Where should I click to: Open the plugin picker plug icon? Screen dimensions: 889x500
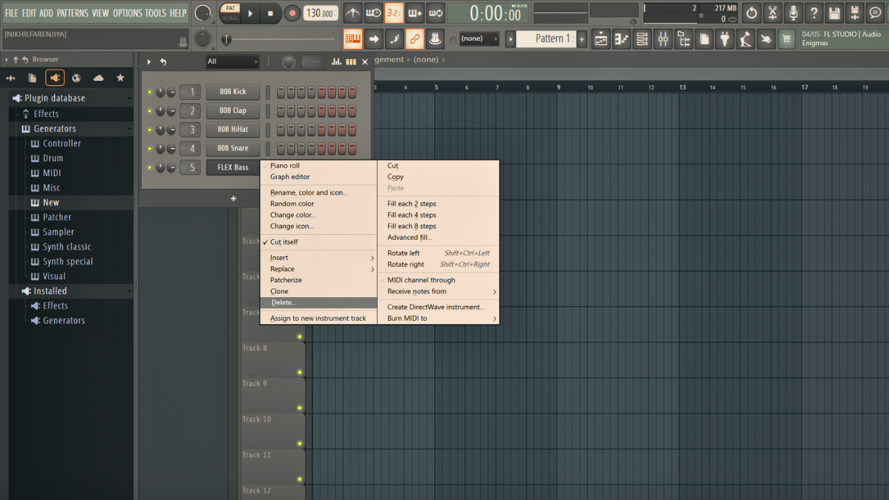click(725, 39)
